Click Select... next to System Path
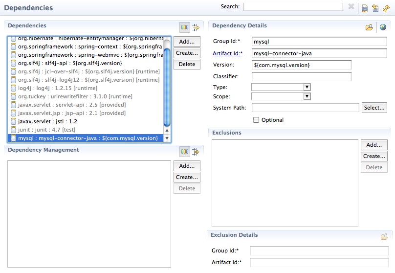Image resolution: width=395 pixels, height=273 pixels. [x=374, y=108]
